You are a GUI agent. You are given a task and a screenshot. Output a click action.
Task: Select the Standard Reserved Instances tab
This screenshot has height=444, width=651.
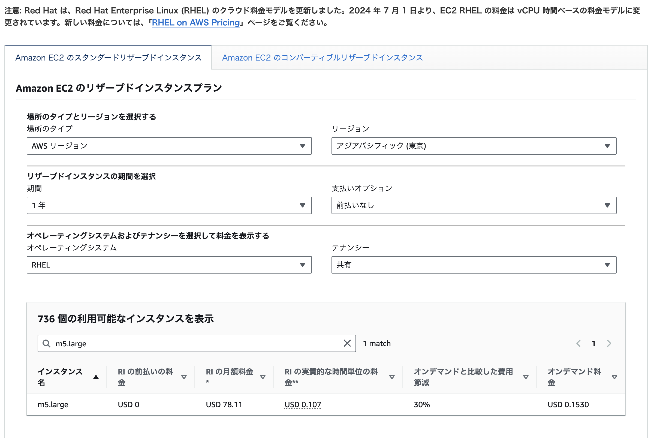108,58
